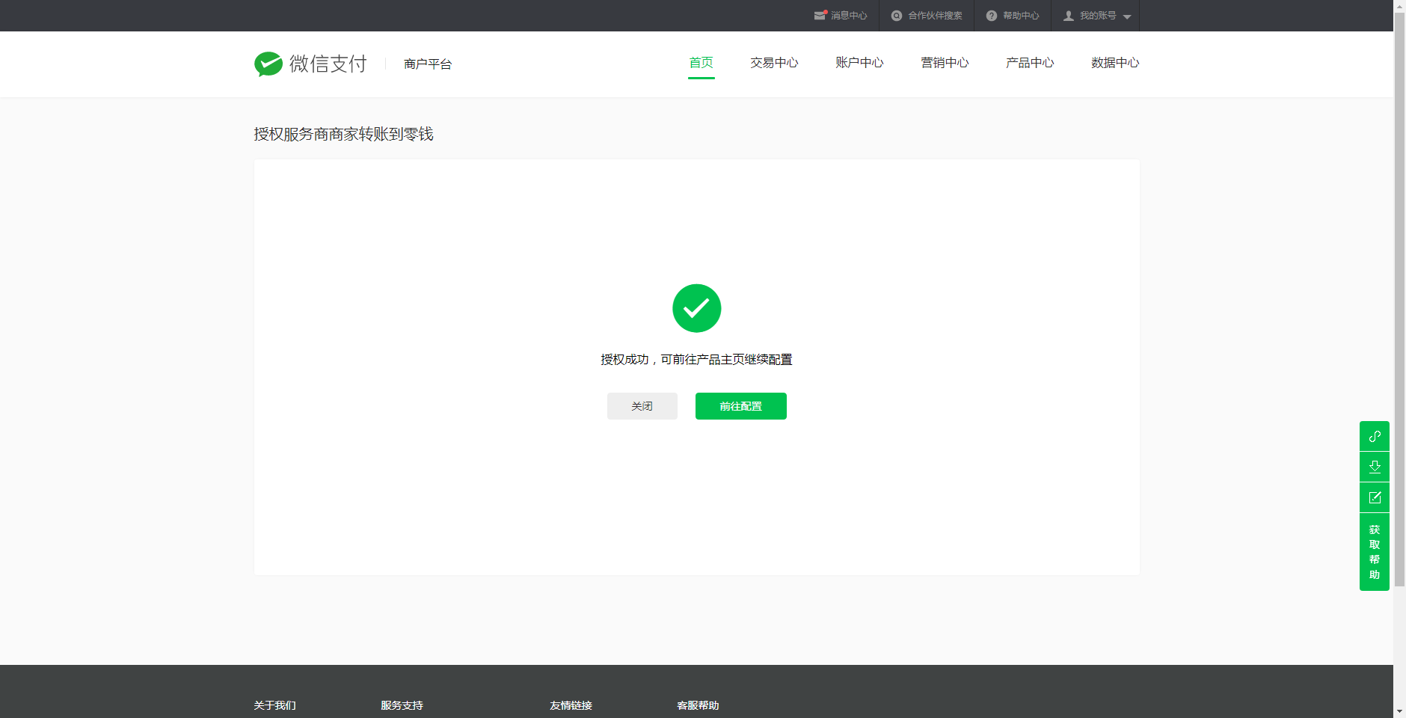
Task: Click the edit feedback icon in sidebar
Action: click(x=1374, y=497)
